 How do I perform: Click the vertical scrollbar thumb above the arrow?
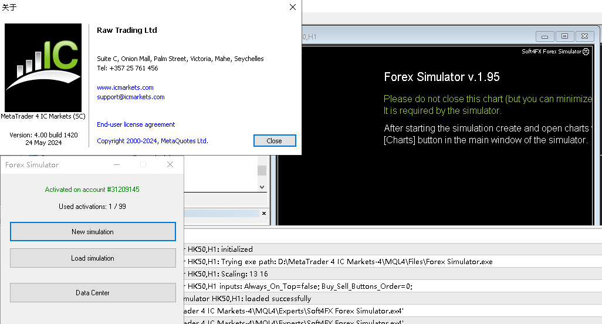pos(262,170)
